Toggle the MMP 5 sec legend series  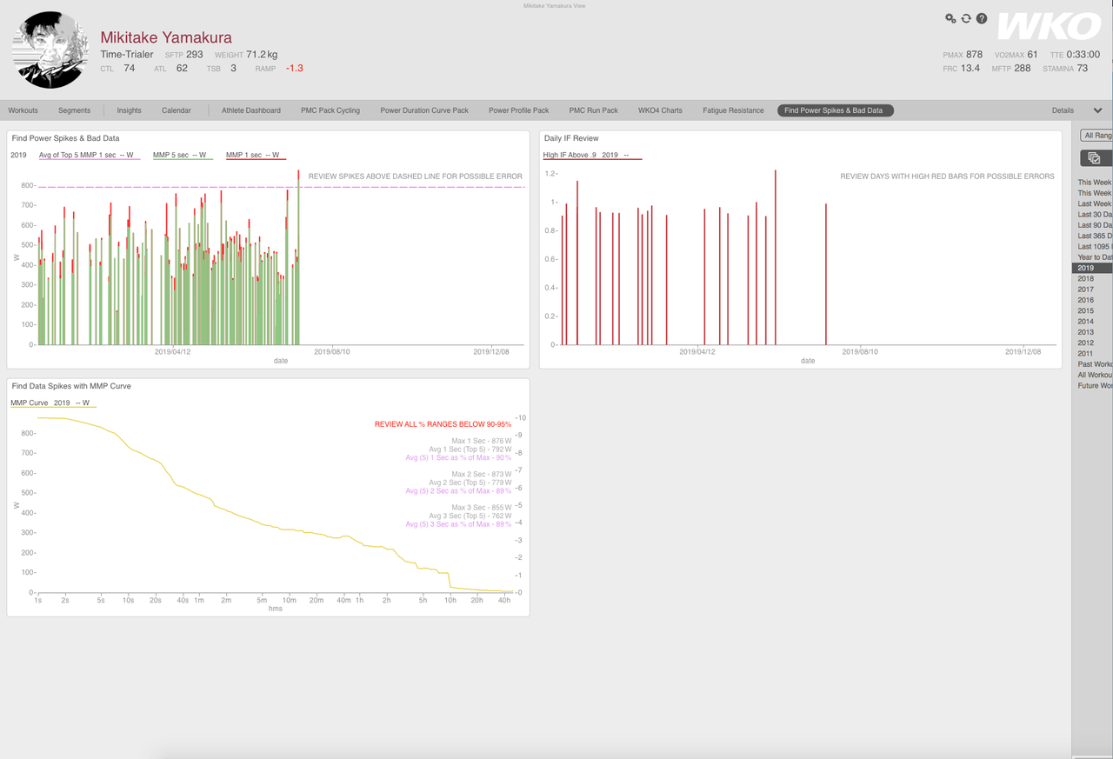click(x=183, y=156)
